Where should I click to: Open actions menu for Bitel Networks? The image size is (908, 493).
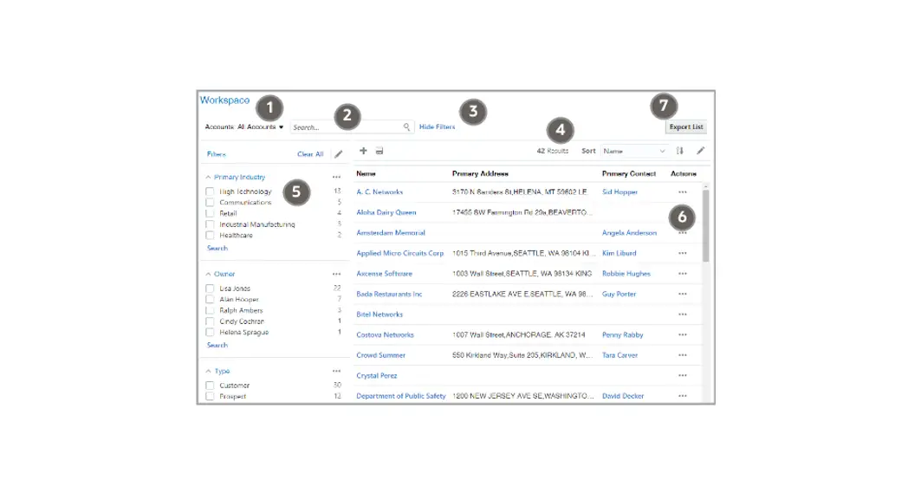(x=683, y=315)
